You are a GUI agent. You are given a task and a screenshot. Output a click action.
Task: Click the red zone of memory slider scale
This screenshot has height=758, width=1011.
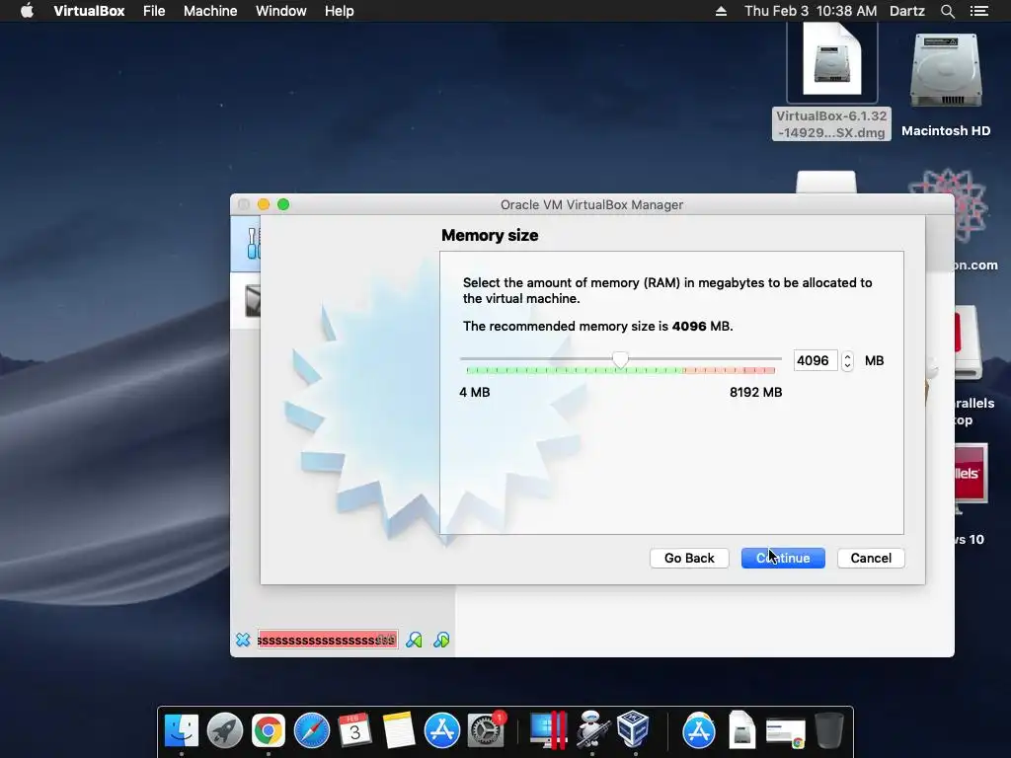point(730,371)
